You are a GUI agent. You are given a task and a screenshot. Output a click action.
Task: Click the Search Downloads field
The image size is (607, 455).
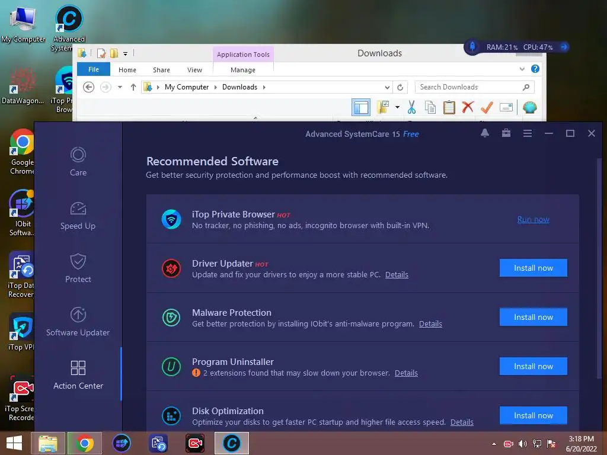(x=474, y=87)
